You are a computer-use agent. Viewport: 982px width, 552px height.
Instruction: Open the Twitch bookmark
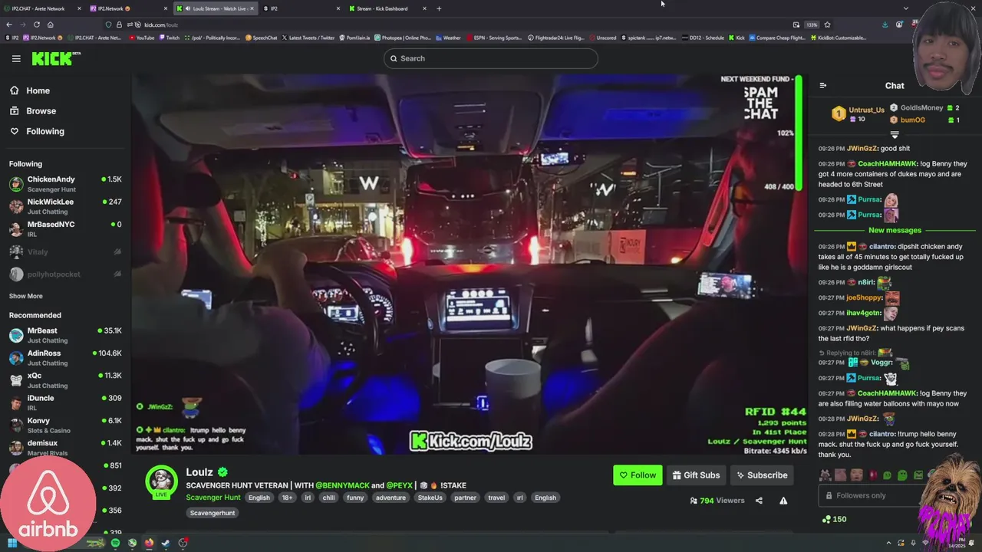(170, 38)
